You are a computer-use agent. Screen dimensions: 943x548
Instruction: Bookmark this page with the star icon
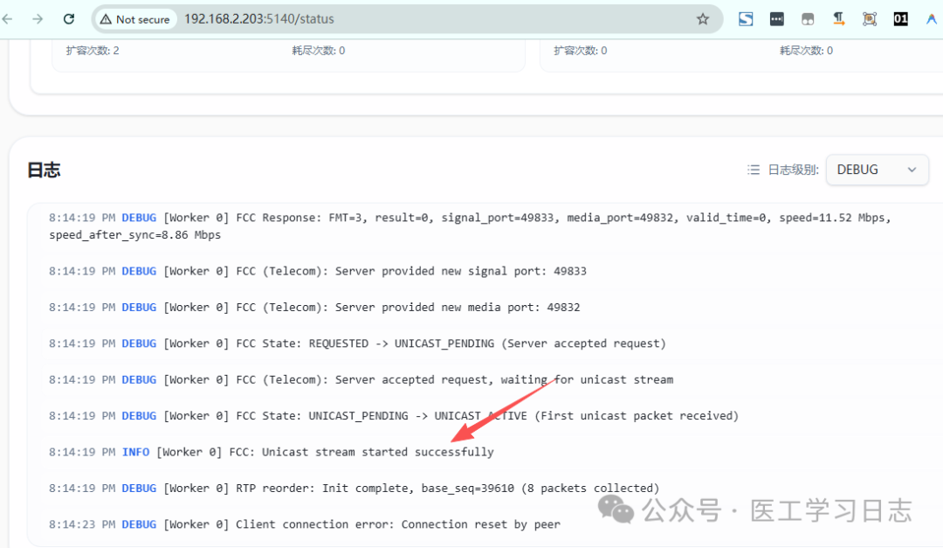(x=703, y=18)
